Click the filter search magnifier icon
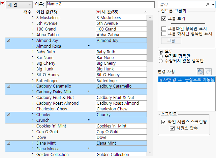Image resolution: width=216 pixels, height=158 pixels. point(207,4)
